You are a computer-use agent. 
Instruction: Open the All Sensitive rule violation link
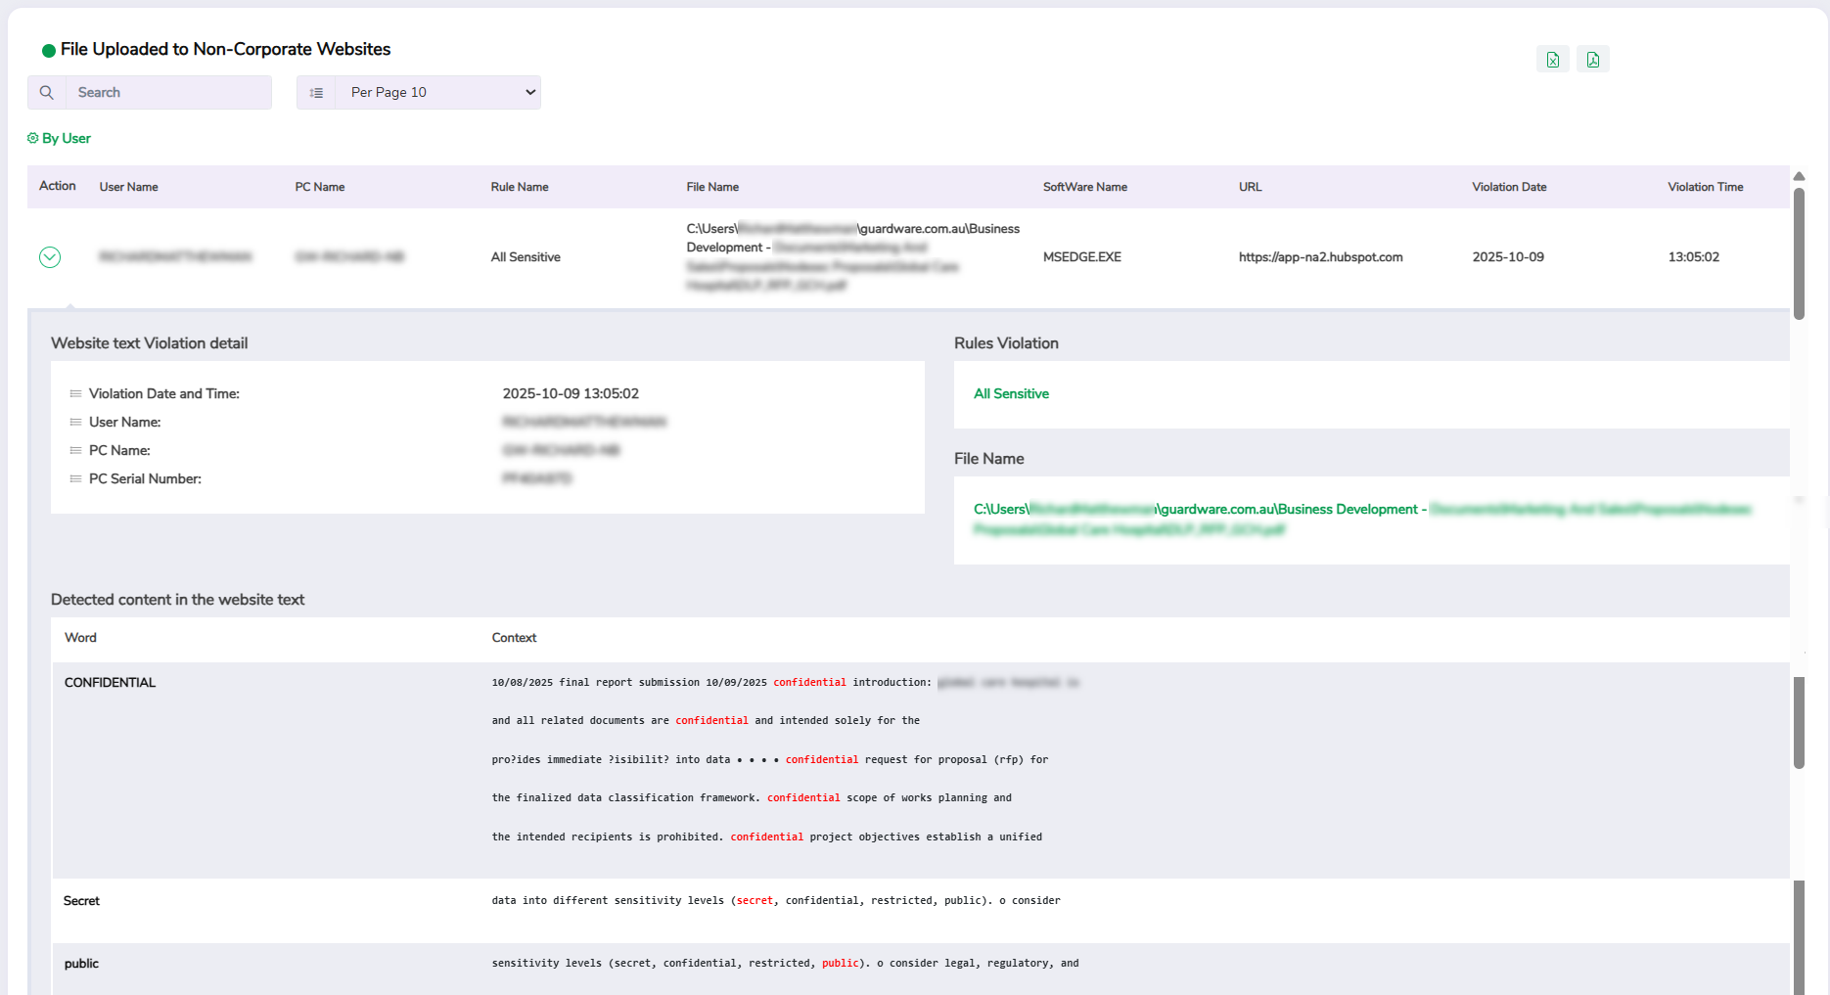click(1011, 394)
